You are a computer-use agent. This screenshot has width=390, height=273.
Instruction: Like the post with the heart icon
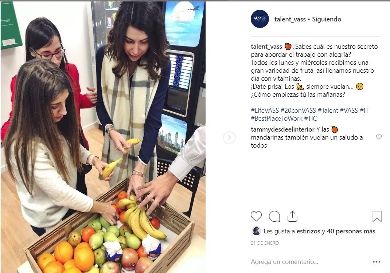pos(256,216)
